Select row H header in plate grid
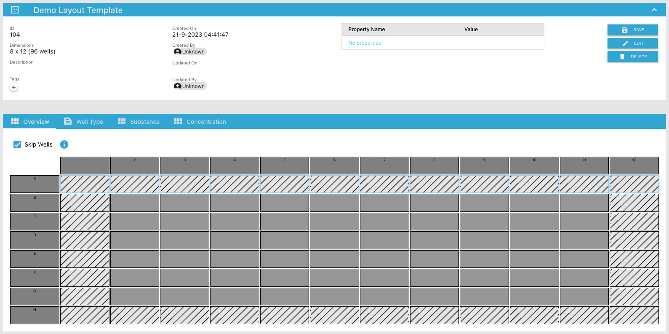The width and height of the screenshot is (669, 334). click(x=35, y=315)
